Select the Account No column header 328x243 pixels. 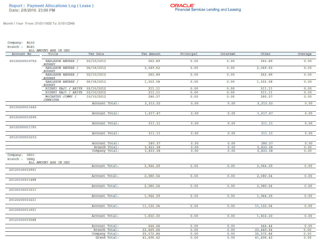pos(21,54)
